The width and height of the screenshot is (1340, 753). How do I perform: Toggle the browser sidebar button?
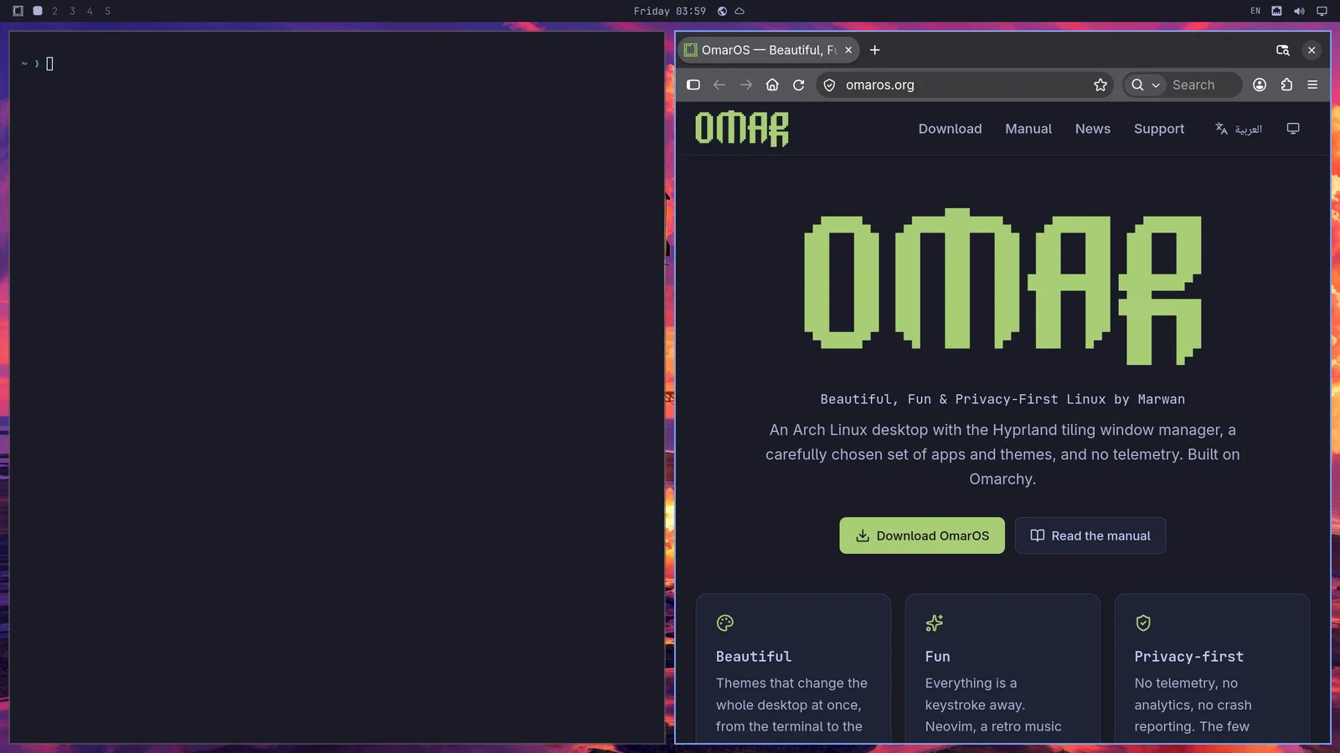pos(693,85)
